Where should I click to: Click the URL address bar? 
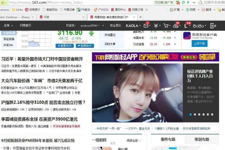point(81,2)
